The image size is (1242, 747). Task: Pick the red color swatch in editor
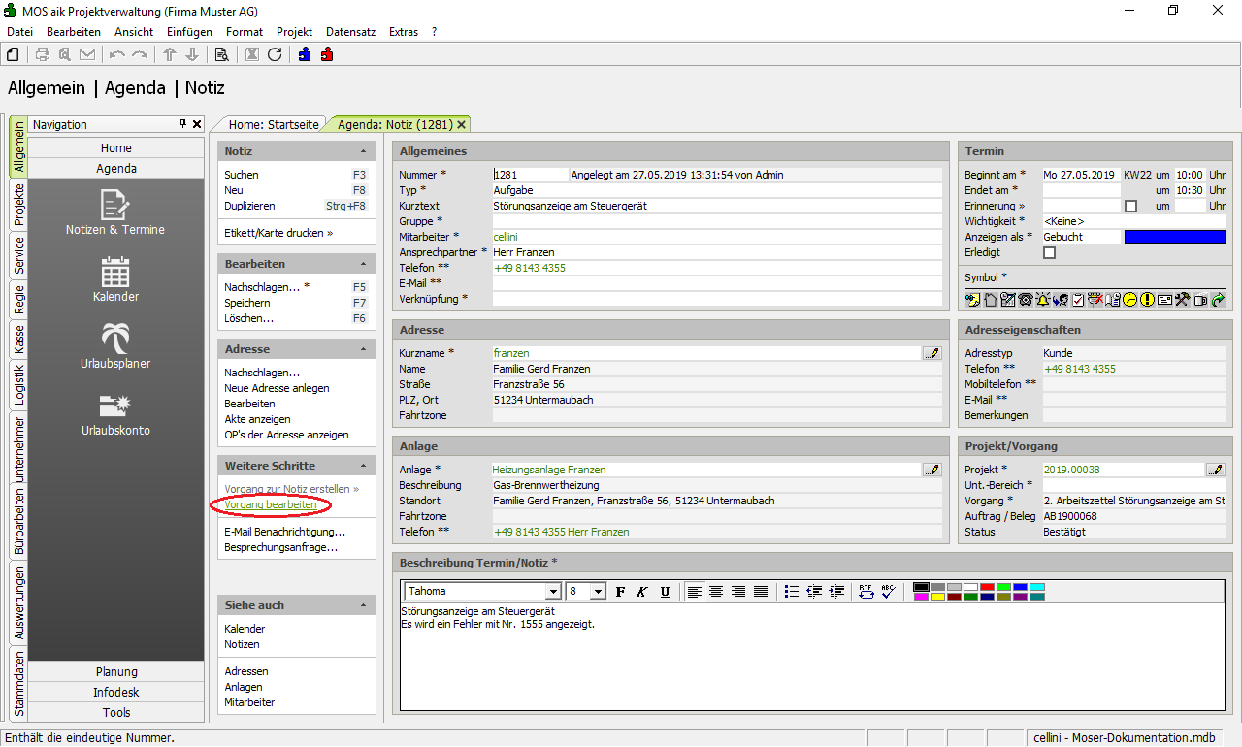pyautogui.click(x=986, y=587)
